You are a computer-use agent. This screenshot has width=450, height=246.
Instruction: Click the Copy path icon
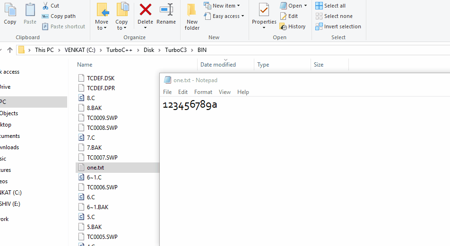45,16
